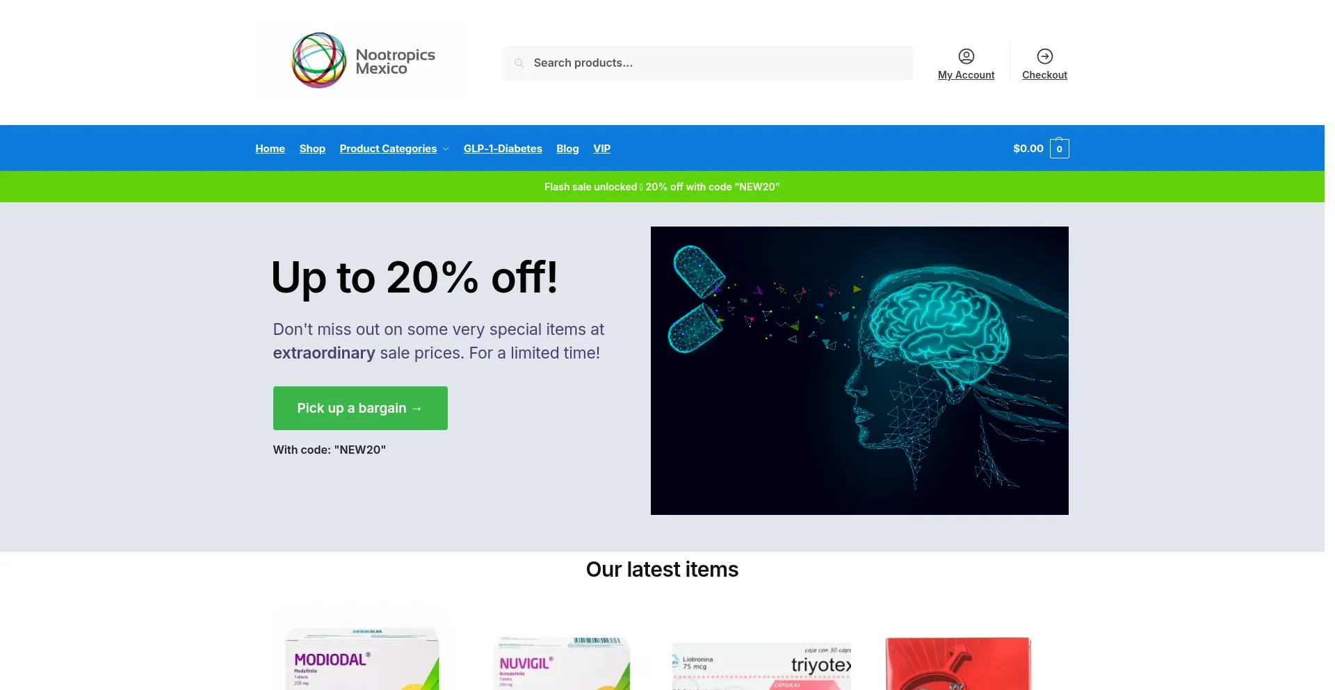The height and width of the screenshot is (690, 1335).
Task: Open the GLP-1-Diabetes page
Action: click(x=503, y=149)
